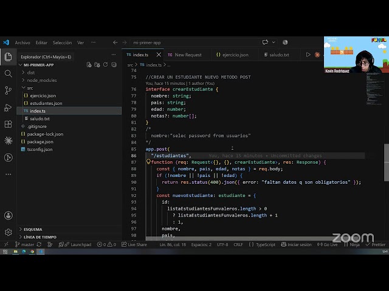This screenshot has width=389, height=291.
Task: Click New File icon in explorer header
Action: [x=89, y=65]
